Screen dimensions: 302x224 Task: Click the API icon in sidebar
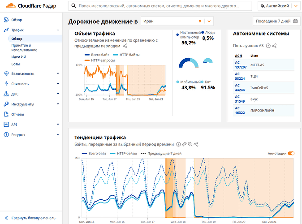tap(6, 125)
